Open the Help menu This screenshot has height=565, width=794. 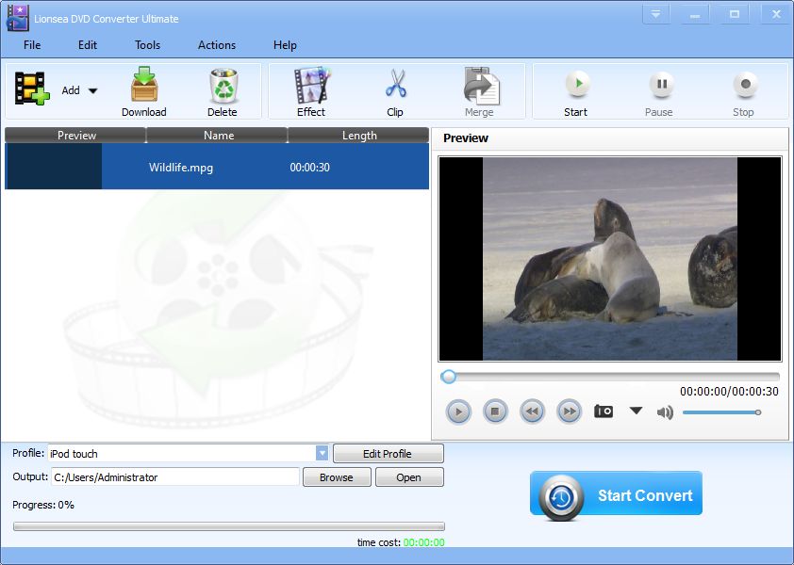pyautogui.click(x=285, y=45)
